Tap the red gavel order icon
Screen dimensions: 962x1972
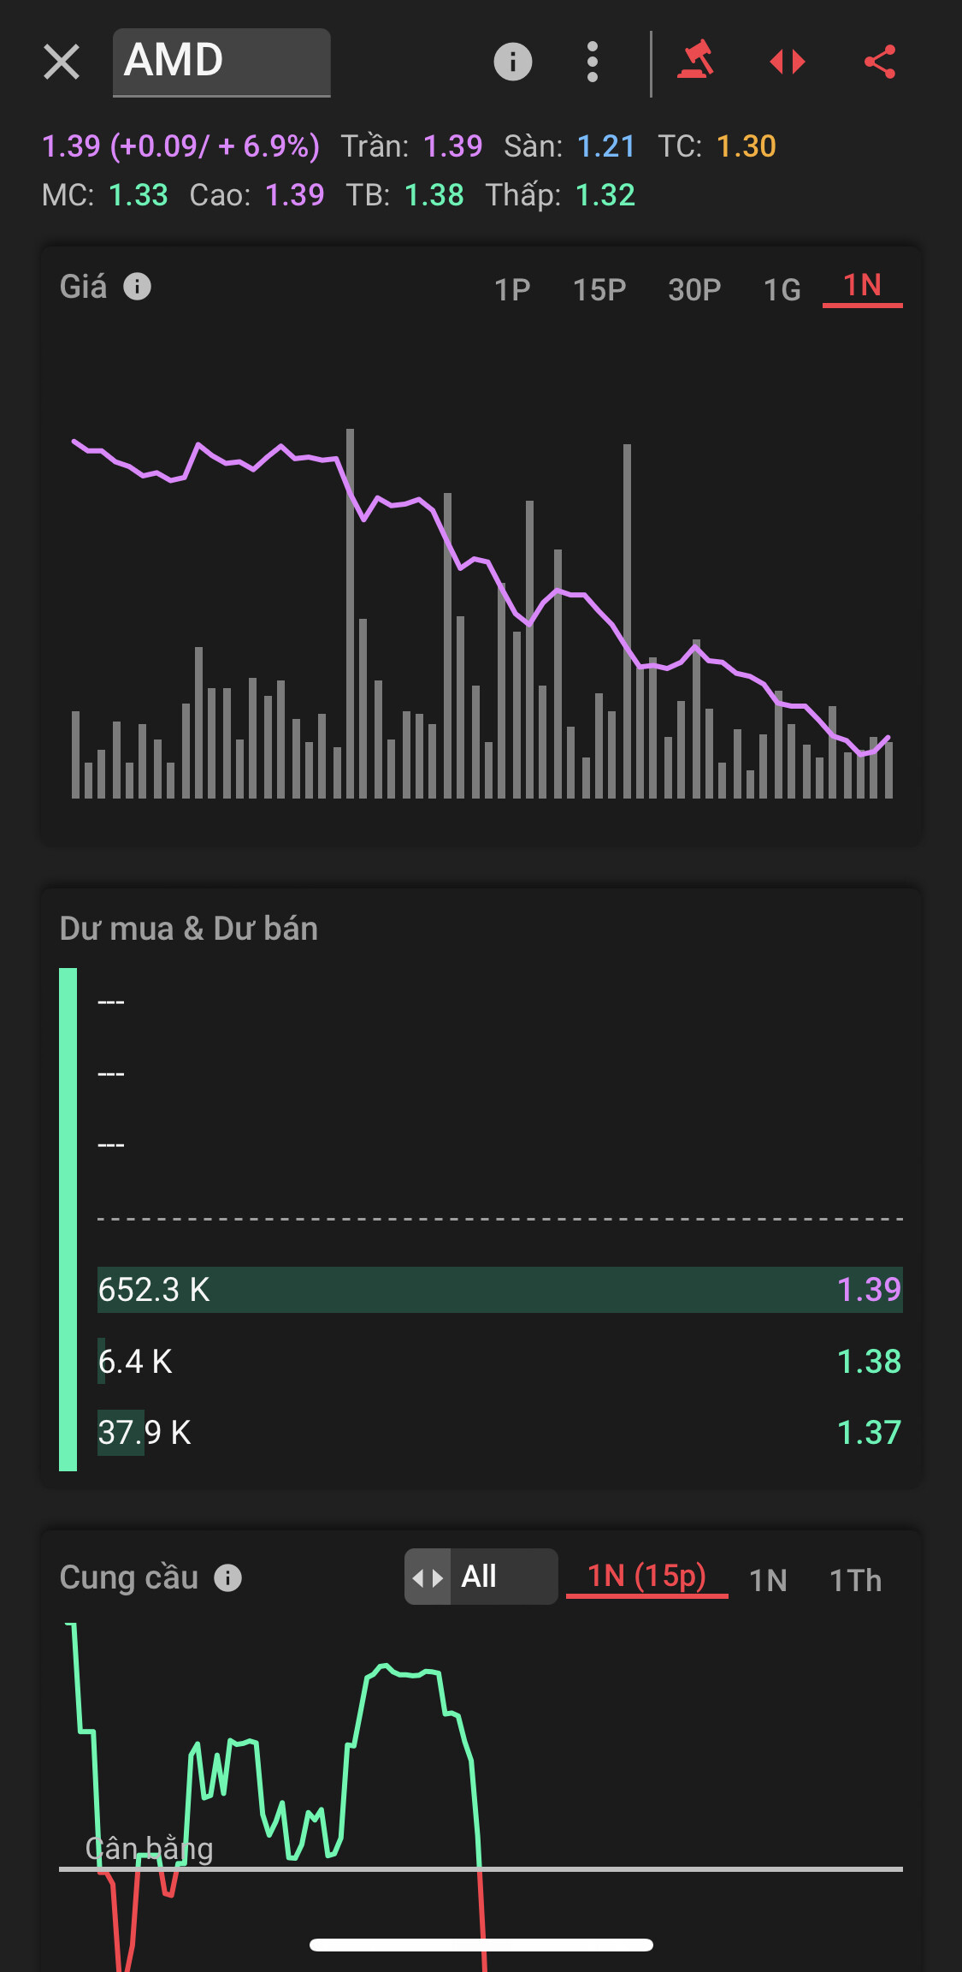point(696,61)
